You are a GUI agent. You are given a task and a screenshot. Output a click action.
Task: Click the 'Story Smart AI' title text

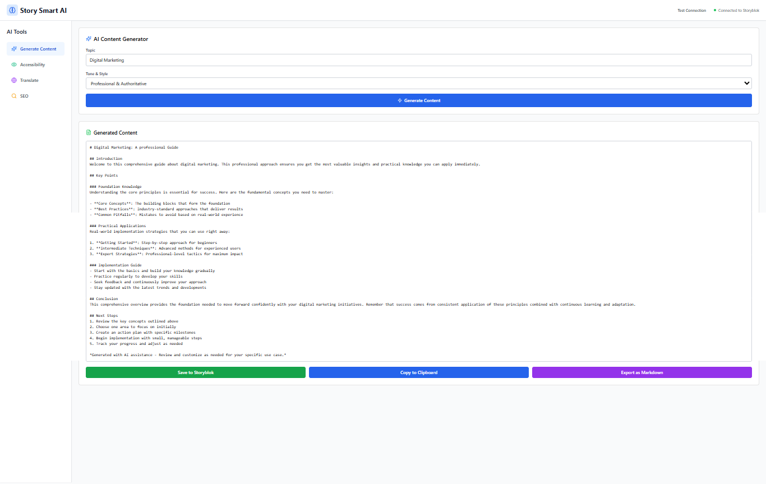click(x=44, y=11)
